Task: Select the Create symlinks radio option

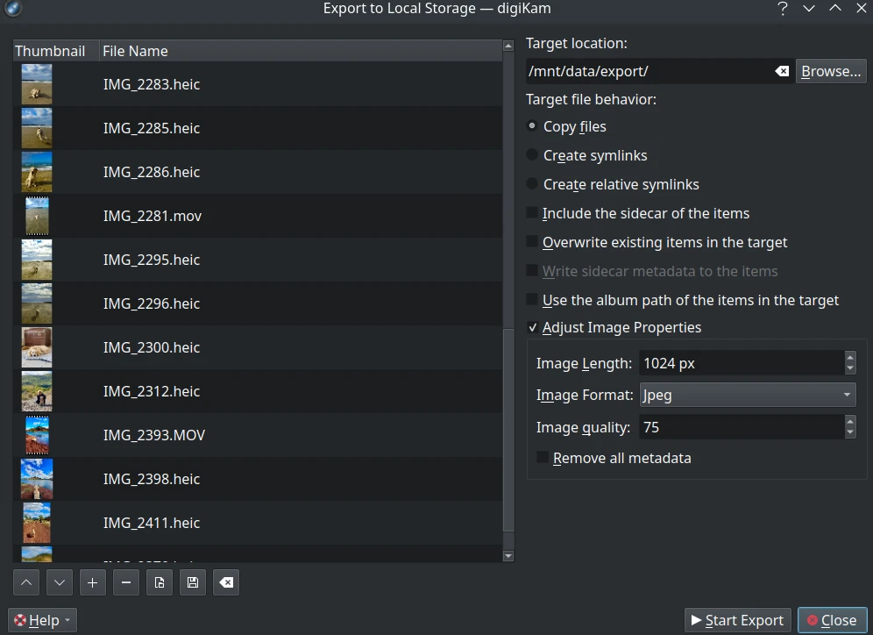Action: tap(532, 155)
